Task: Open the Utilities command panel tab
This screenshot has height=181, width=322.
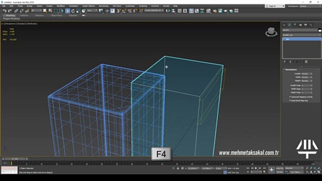Action: 311,25
